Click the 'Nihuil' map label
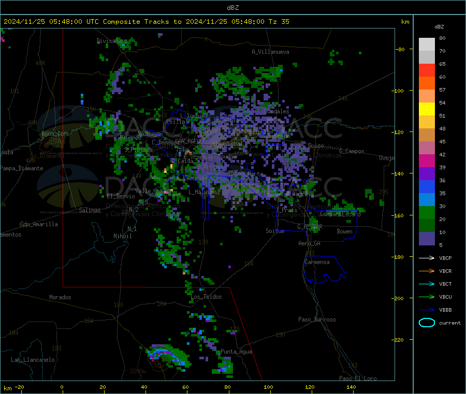 tap(123, 236)
